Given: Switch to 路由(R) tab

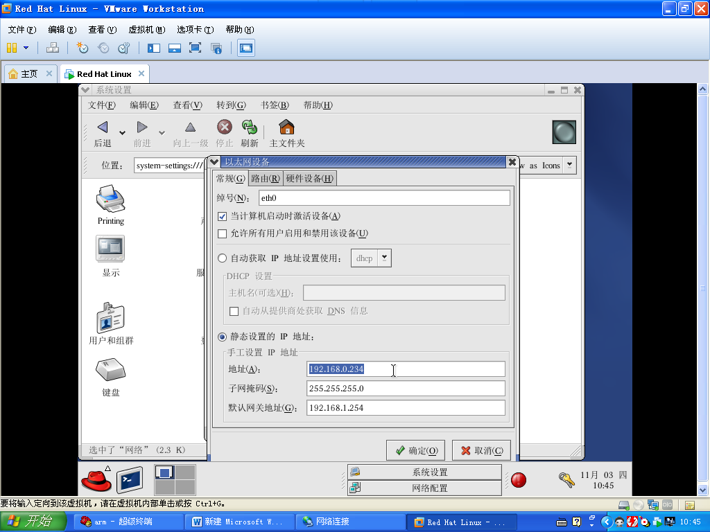Looking at the screenshot, I should 266,178.
